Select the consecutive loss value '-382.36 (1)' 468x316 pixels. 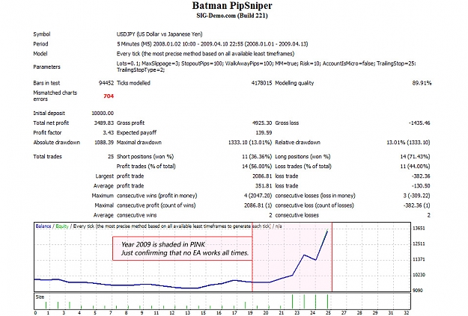click(x=416, y=205)
